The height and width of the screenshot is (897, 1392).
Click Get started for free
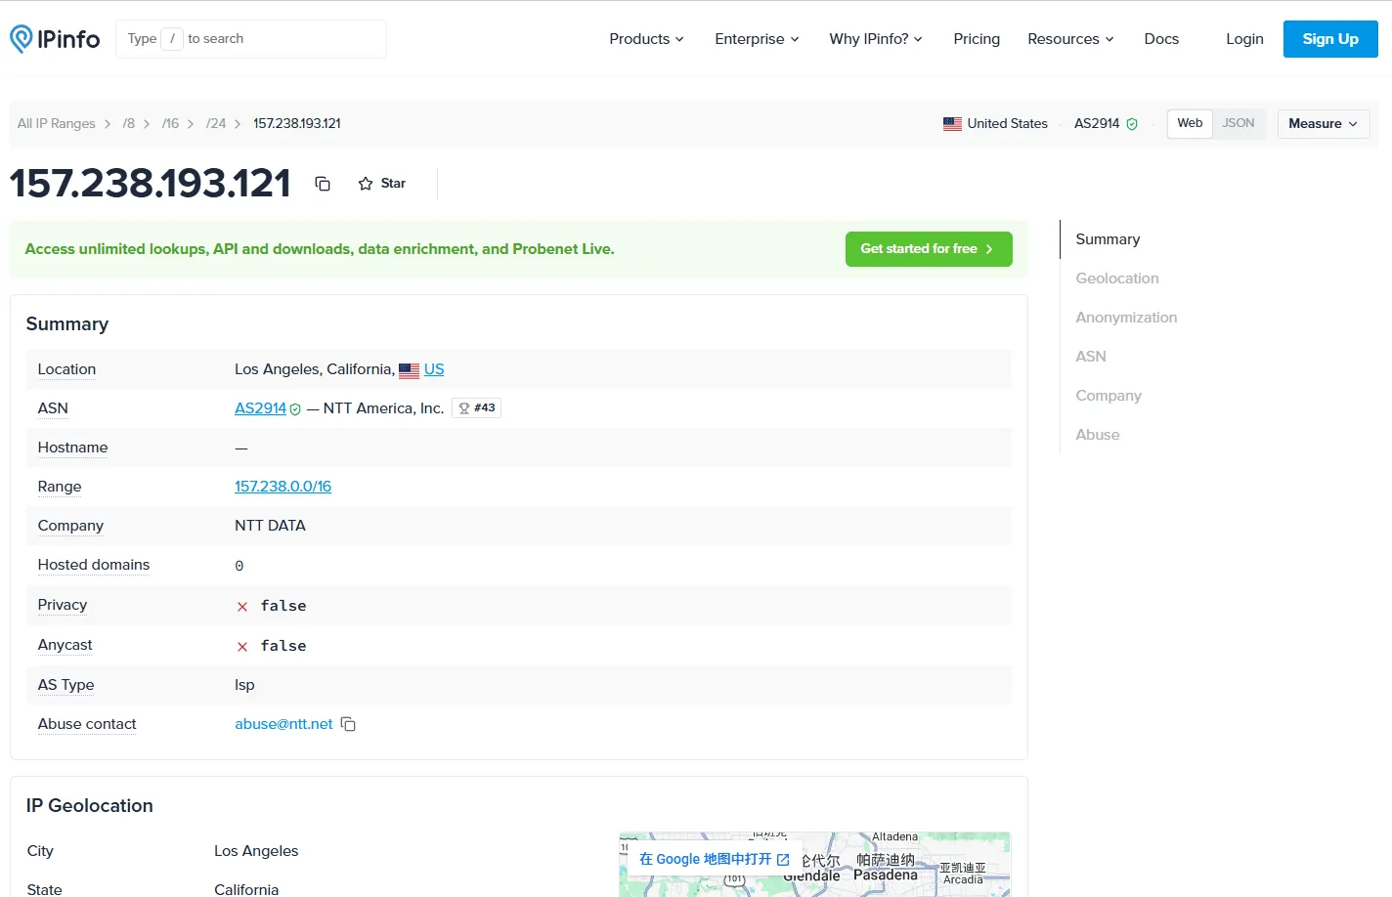(x=929, y=249)
